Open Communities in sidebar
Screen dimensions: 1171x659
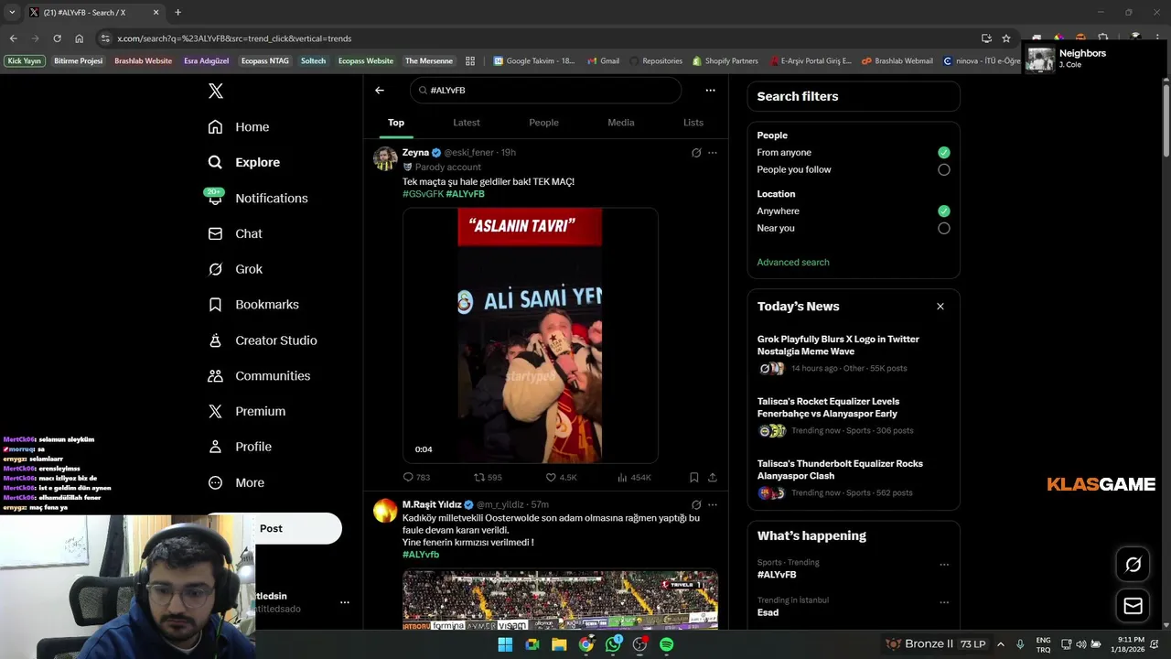[259, 376]
